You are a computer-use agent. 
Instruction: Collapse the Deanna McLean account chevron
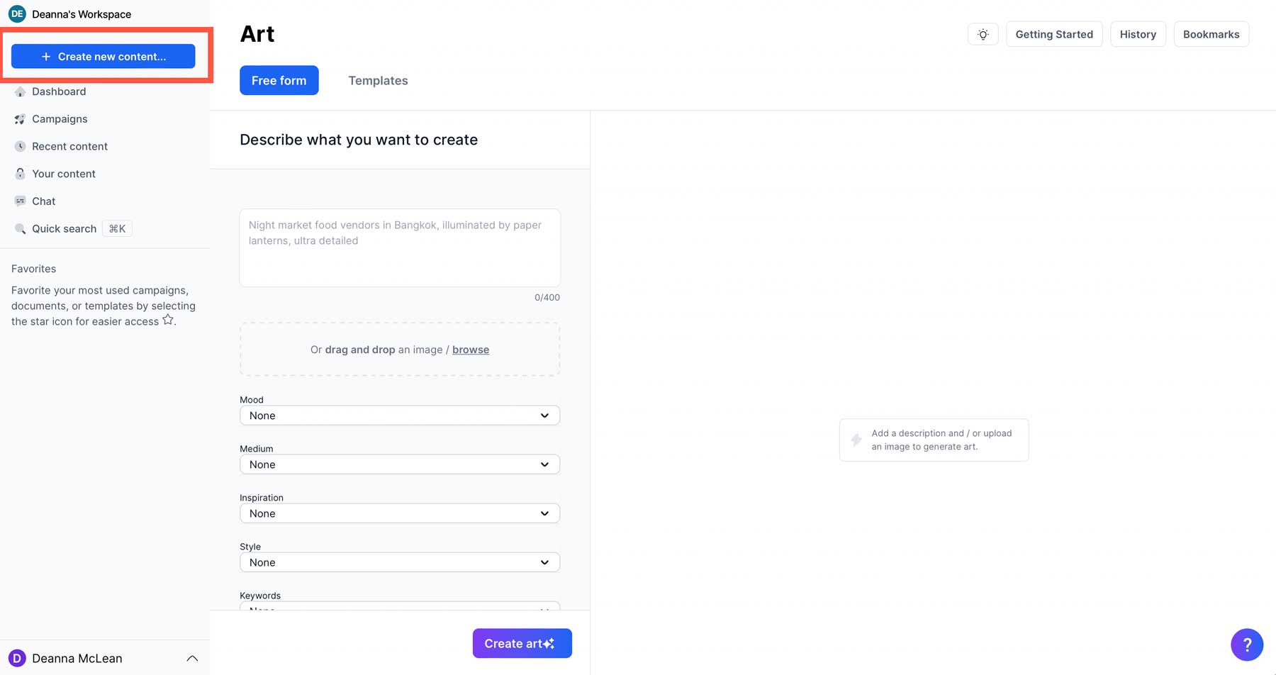(x=192, y=658)
